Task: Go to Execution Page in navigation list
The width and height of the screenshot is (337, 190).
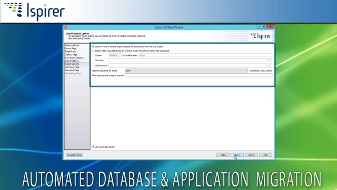Action: tap(72, 70)
